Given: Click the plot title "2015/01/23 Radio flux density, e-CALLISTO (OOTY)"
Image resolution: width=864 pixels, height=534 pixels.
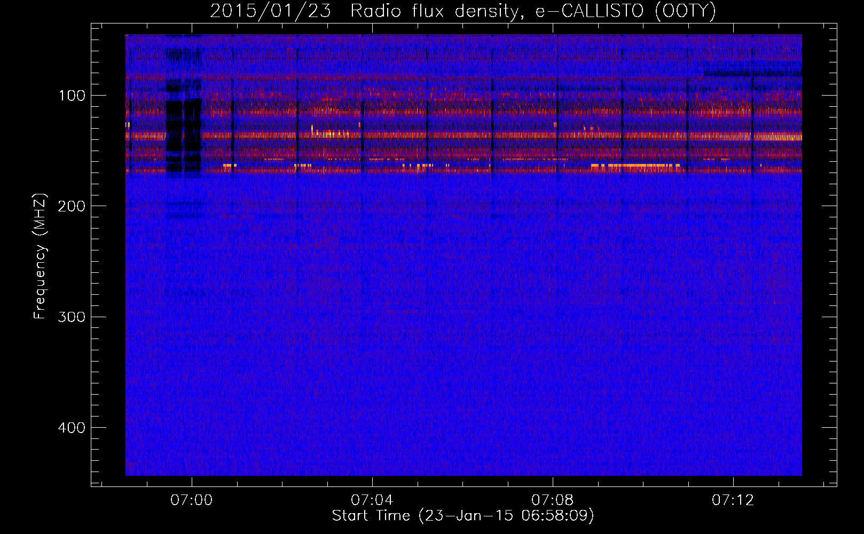Looking at the screenshot, I should (x=463, y=10).
